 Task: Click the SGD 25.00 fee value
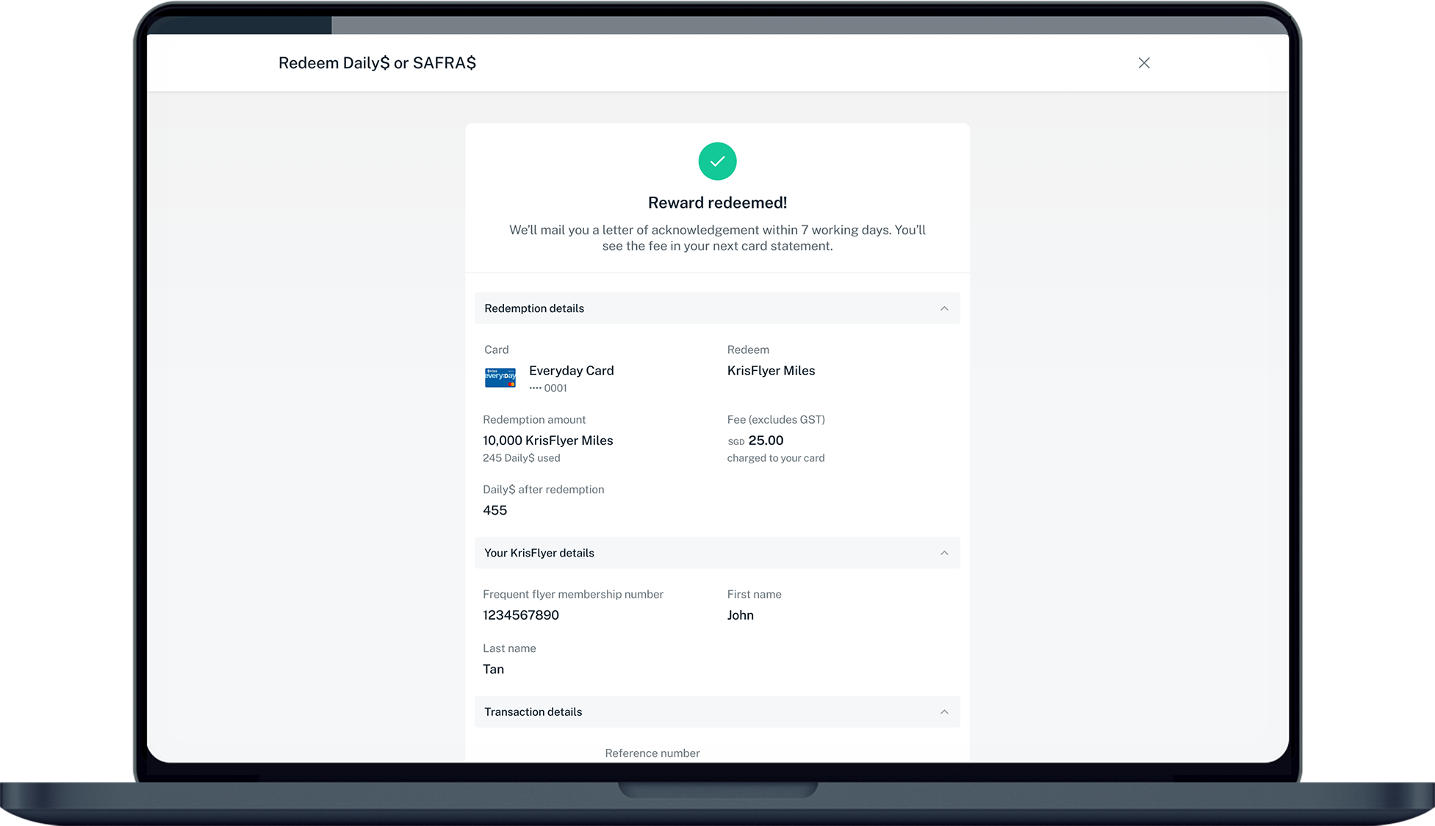point(764,441)
